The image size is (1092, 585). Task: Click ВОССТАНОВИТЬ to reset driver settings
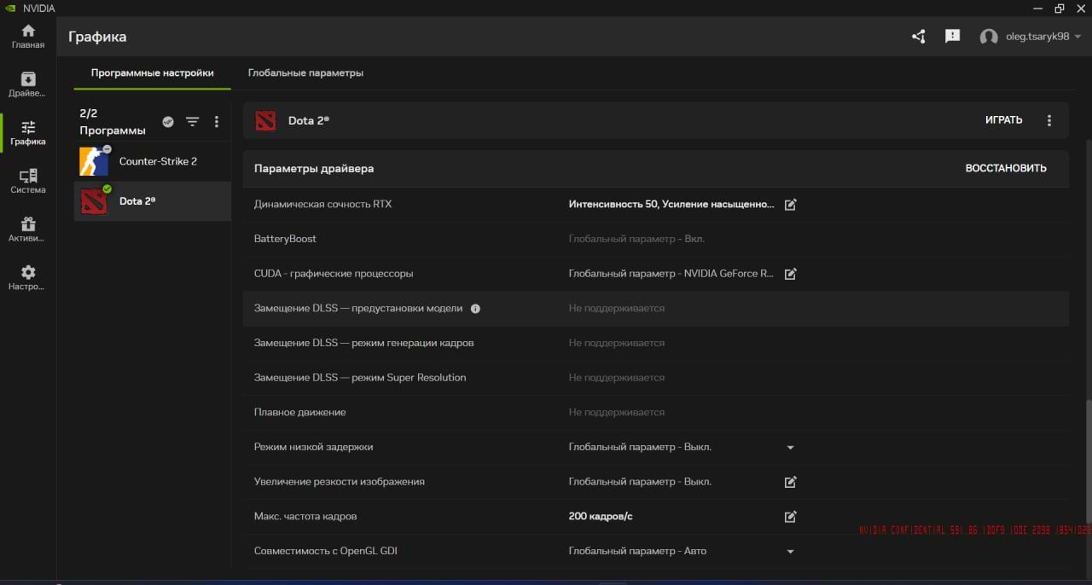pyautogui.click(x=1005, y=169)
